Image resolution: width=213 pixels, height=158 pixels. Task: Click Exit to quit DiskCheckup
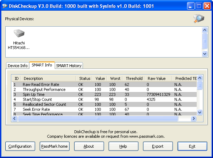[192, 146]
